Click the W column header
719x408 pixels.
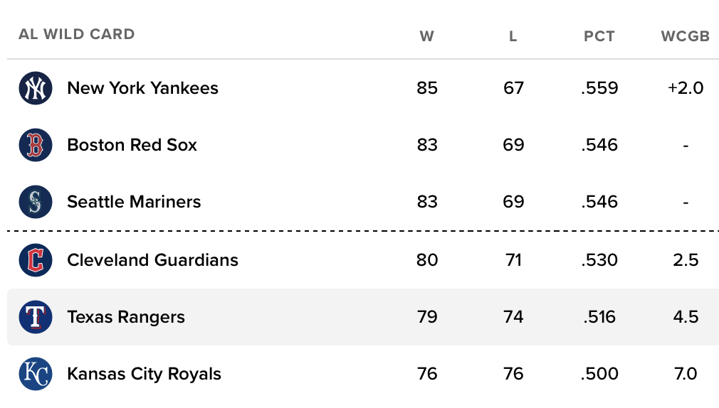point(427,36)
